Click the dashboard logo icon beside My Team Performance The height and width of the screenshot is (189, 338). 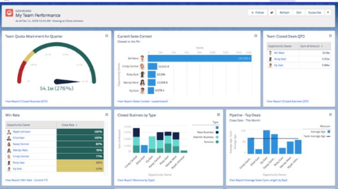point(9,13)
